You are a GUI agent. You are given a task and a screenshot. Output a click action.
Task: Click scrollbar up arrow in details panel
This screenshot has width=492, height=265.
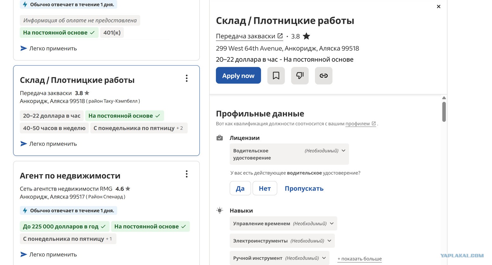click(x=444, y=98)
